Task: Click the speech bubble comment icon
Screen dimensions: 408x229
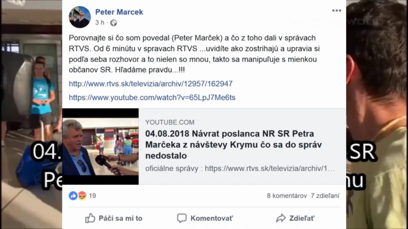Action: tap(182, 218)
